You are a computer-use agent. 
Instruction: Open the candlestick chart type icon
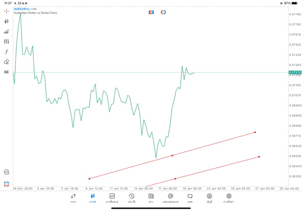(x=7, y=21)
